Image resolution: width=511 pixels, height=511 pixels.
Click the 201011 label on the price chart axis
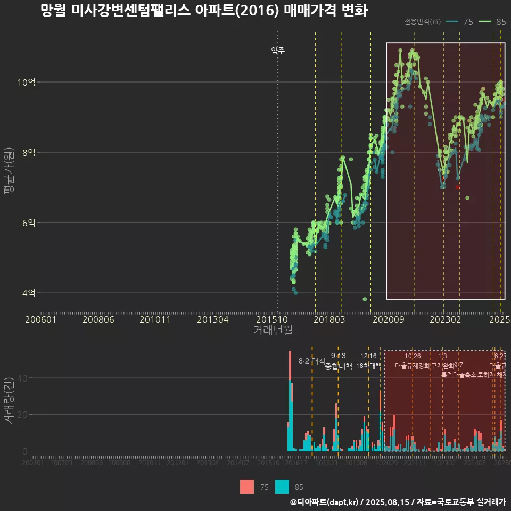coord(155,319)
